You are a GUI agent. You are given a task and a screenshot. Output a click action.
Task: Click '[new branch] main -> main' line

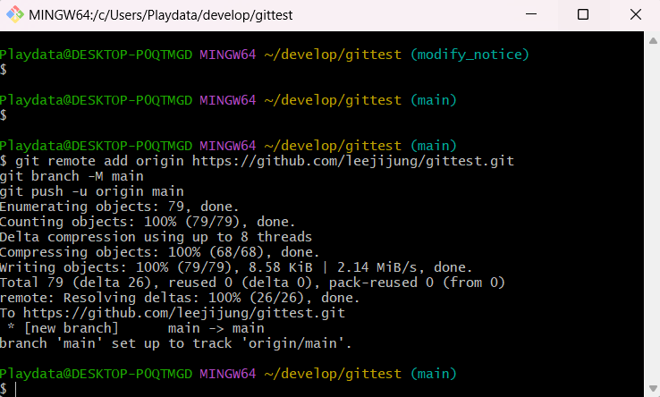tap(136, 328)
